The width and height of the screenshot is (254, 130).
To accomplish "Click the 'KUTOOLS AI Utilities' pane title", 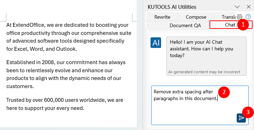I will coord(172,7).
